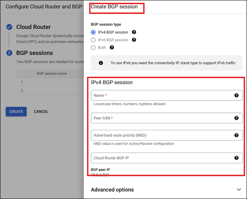Focus the Name input field
Viewport: 247px width, 199px height.
[162, 96]
